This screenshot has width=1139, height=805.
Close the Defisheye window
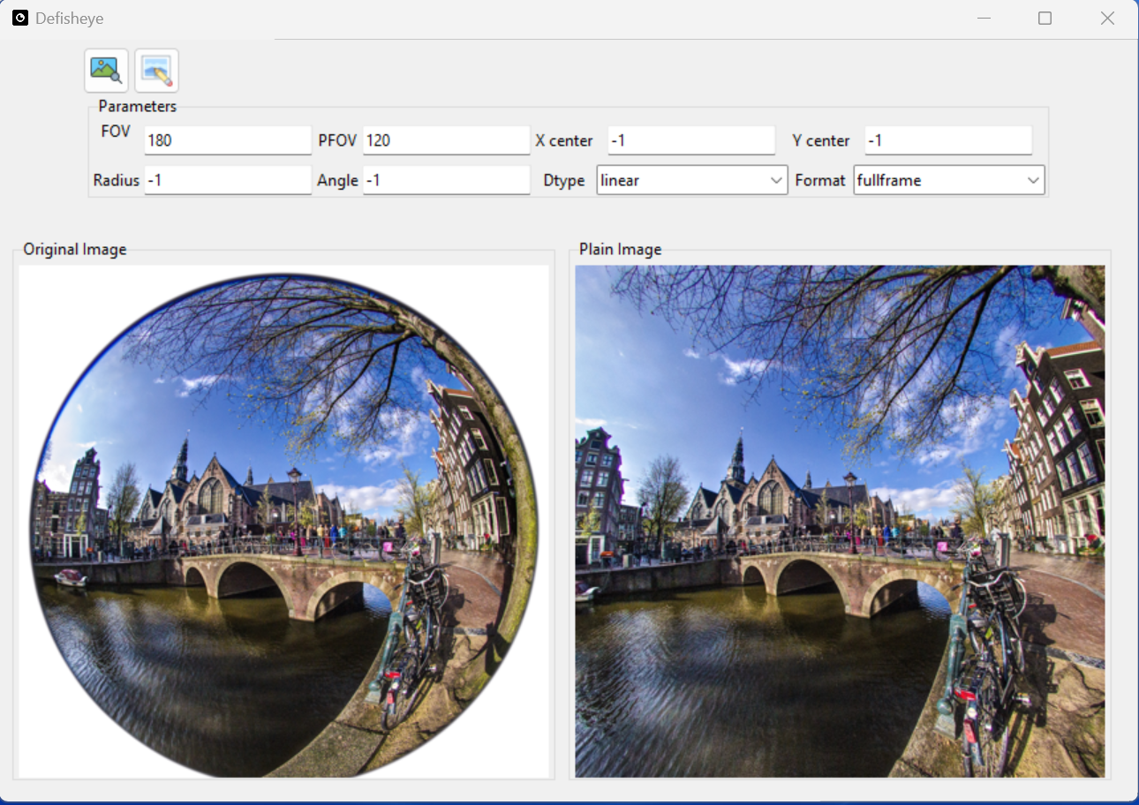1107,19
